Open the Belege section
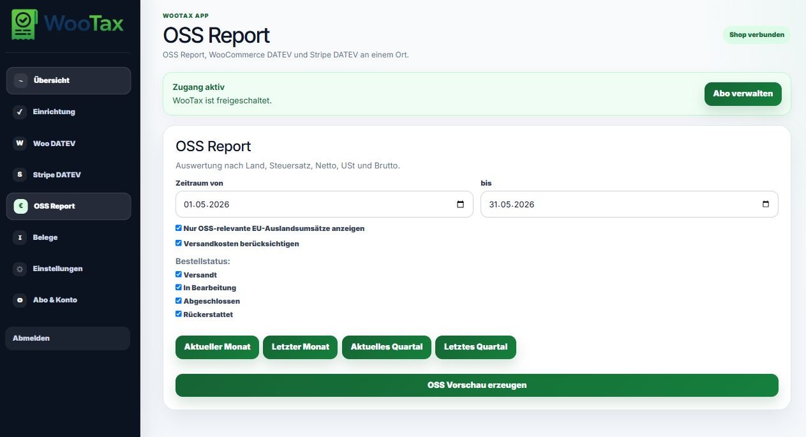 point(68,237)
